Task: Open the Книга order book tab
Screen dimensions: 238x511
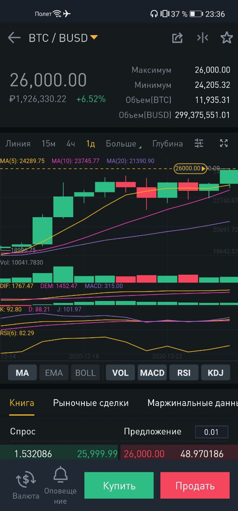Action: (x=22, y=403)
